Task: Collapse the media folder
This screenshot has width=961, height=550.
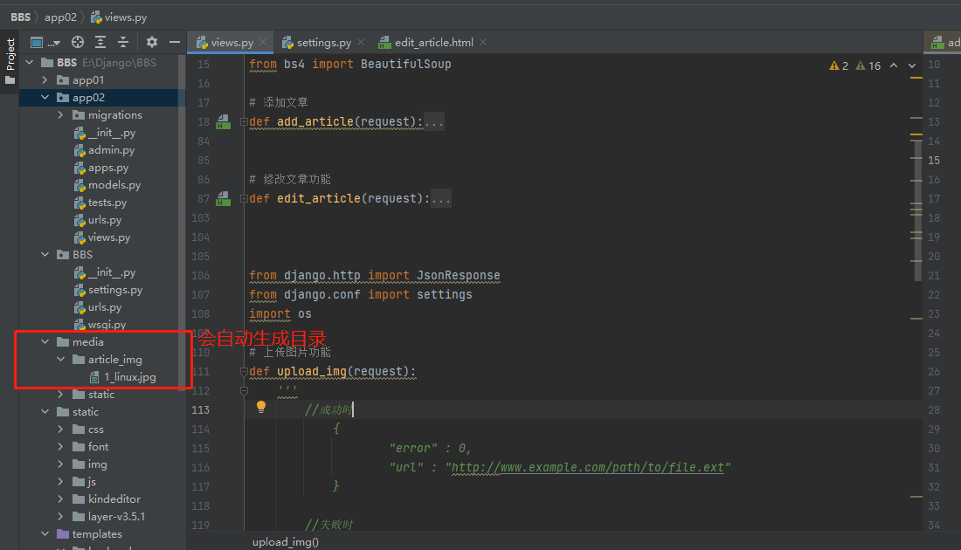Action: pos(45,341)
